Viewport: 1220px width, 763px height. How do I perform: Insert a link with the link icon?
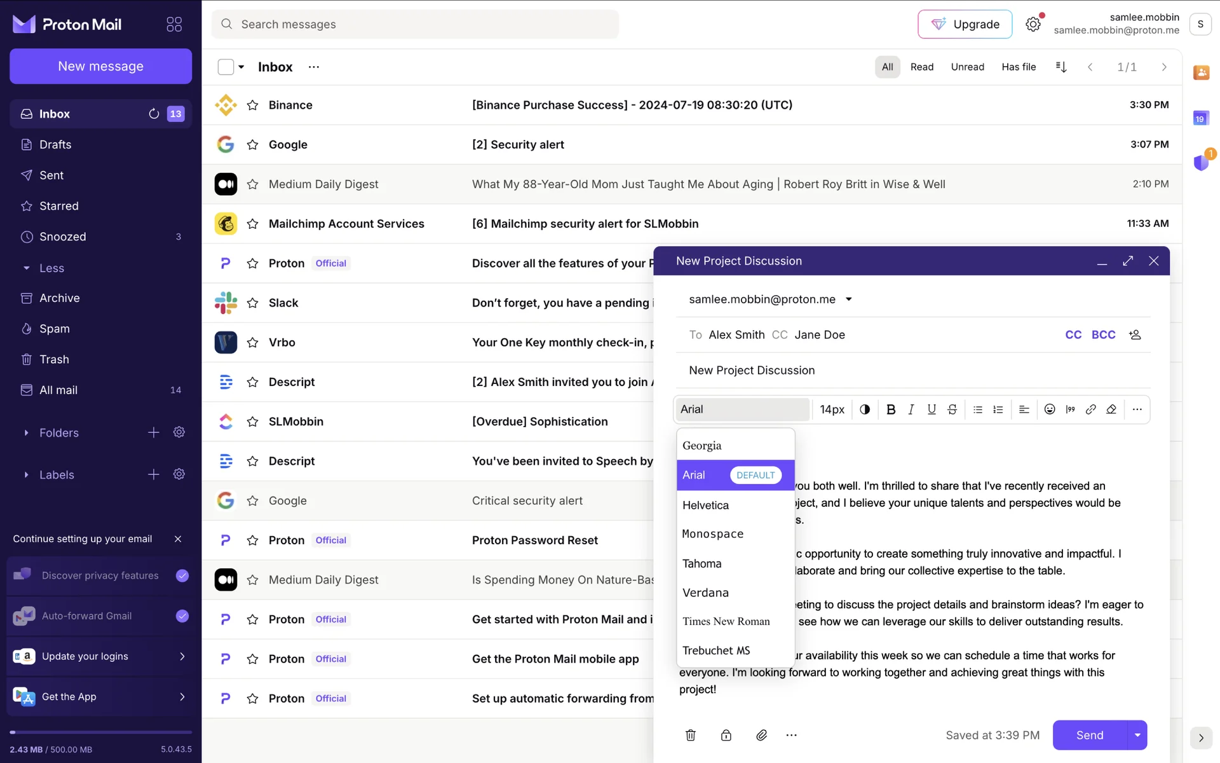click(x=1090, y=409)
